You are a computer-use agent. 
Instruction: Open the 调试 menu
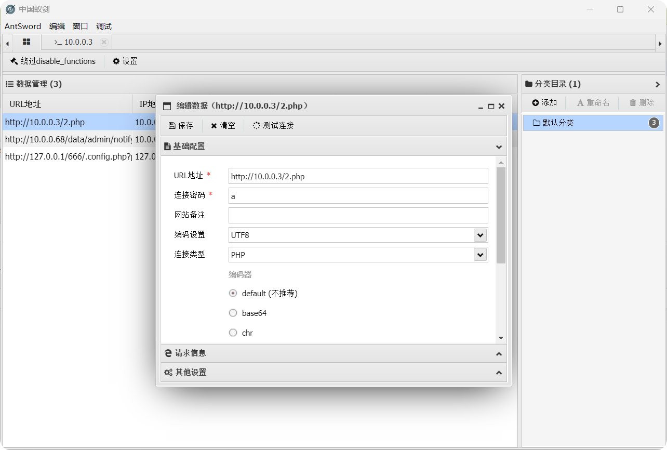(x=104, y=27)
